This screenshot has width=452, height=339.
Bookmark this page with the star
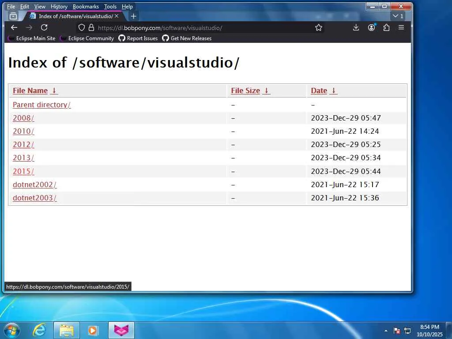pyautogui.click(x=319, y=28)
